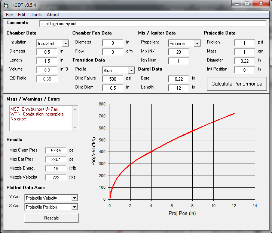Open the About menu
This screenshot has height=233, width=272.
click(53, 15)
